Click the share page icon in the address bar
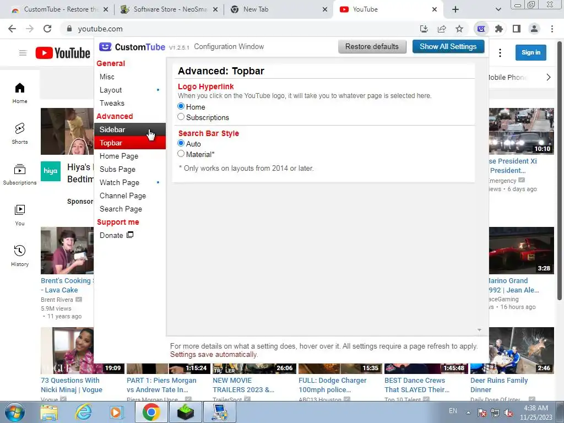The height and width of the screenshot is (423, 564). [442, 29]
